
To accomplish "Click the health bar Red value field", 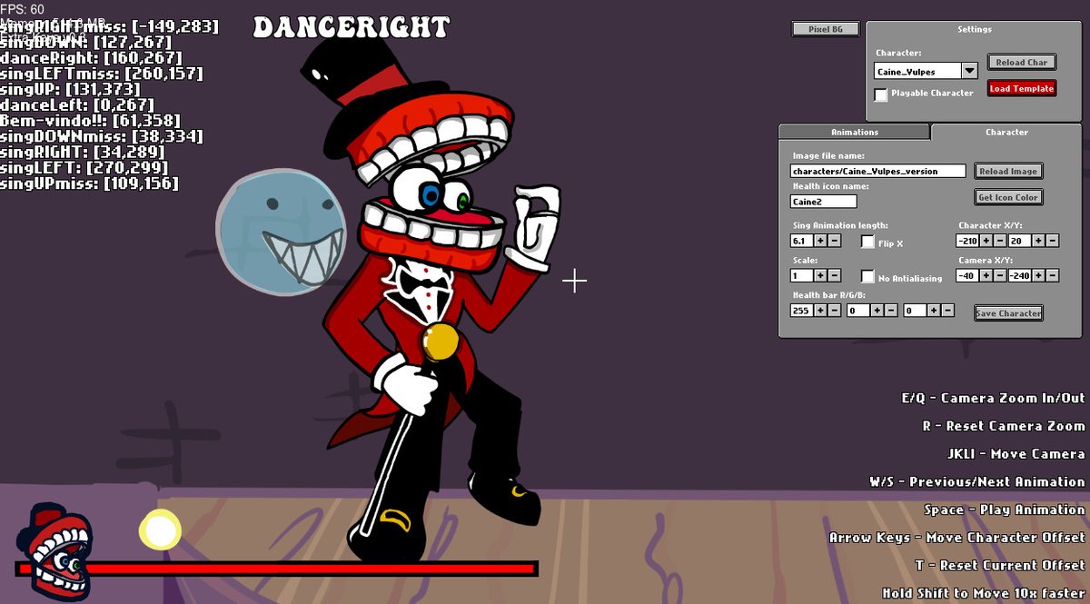I will (x=801, y=310).
